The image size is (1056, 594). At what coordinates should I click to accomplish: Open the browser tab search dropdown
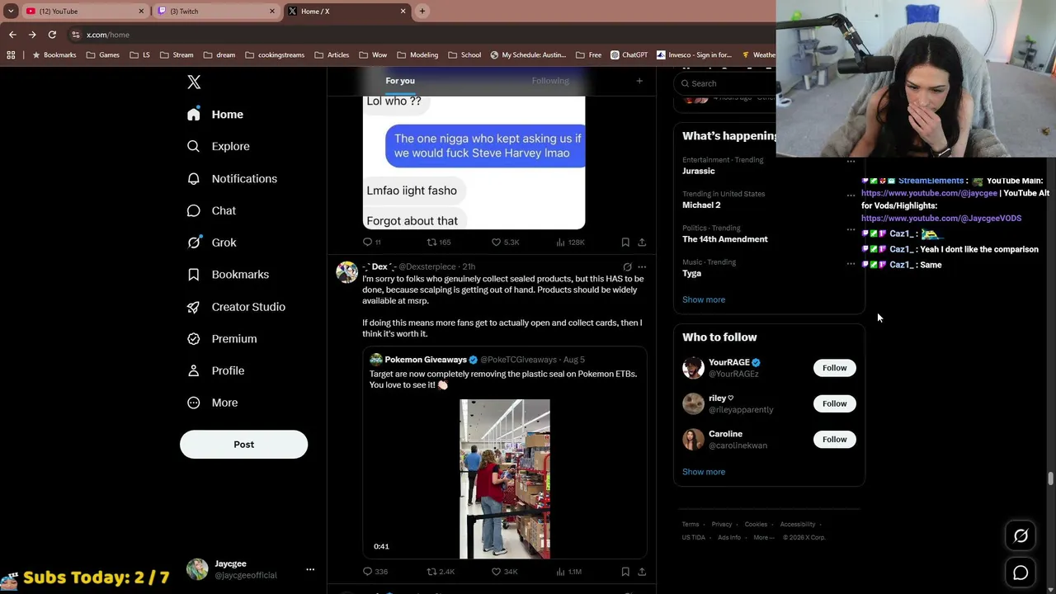[x=11, y=11]
